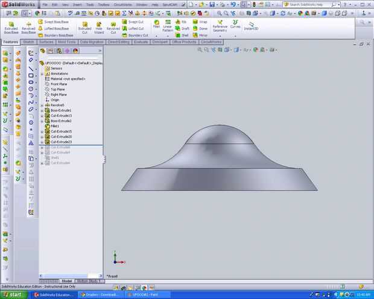
Task: Choose the Boundary Cut command
Action: (x=135, y=36)
